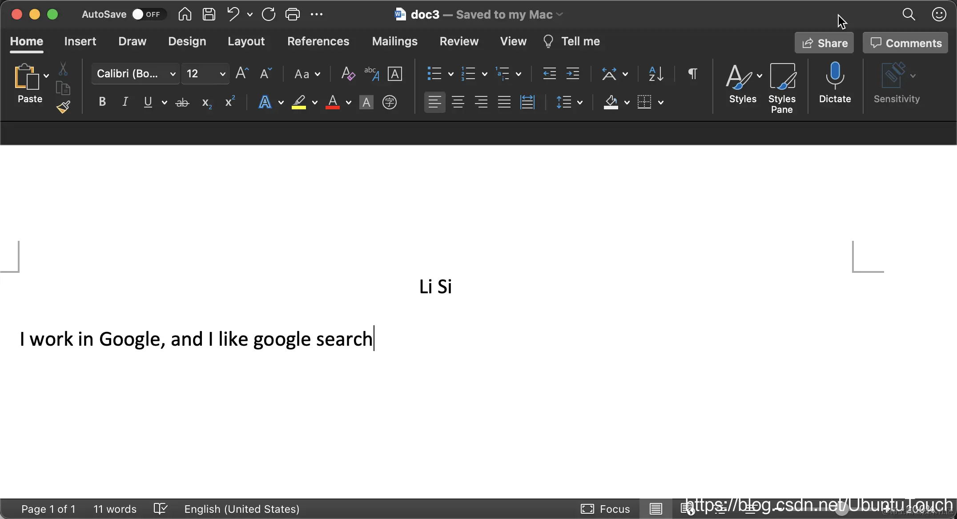Click the Clear All Formatting icon

pyautogui.click(x=348, y=74)
